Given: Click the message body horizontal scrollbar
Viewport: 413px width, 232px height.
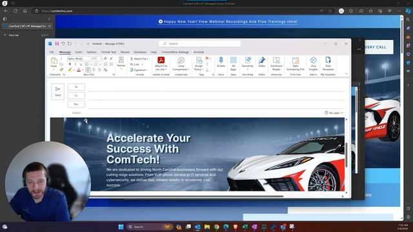Looking at the screenshot, I should coord(186,196).
